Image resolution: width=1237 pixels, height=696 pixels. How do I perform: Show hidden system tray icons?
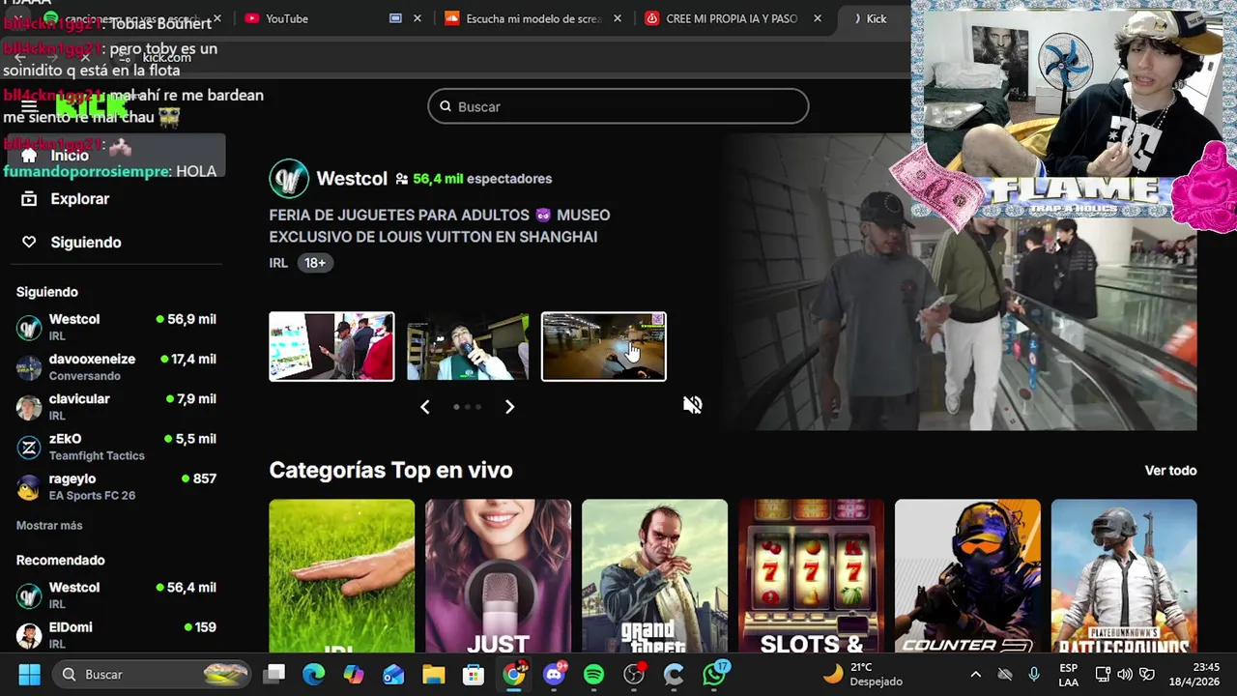975,674
